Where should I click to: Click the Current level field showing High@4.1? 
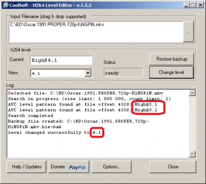tap(61, 60)
